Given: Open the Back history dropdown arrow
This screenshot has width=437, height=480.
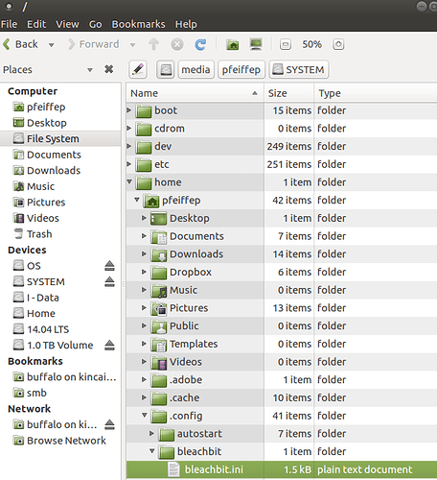Looking at the screenshot, I should pos(51,45).
